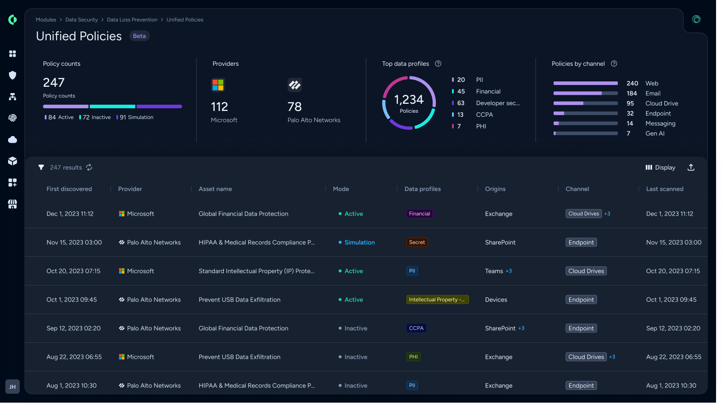This screenshot has height=408, width=725.
Task: Open the marketplace store icon in sidebar
Action: click(13, 207)
